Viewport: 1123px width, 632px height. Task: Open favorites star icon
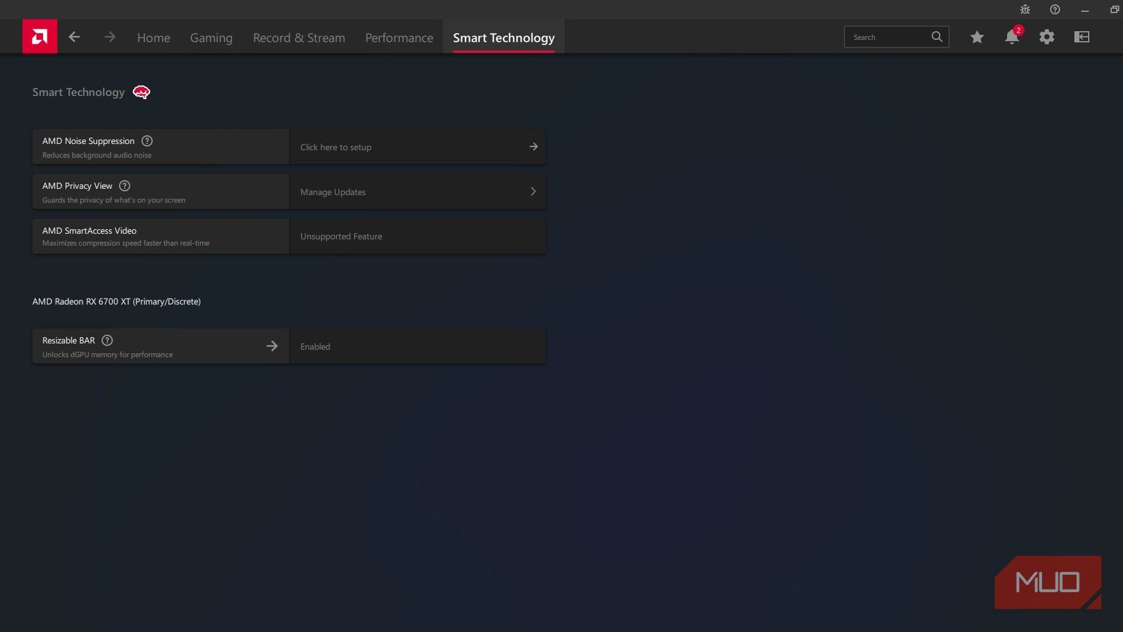click(x=977, y=37)
